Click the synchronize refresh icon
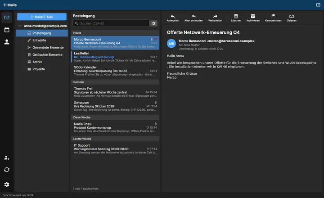324x198 pixels. point(7,170)
